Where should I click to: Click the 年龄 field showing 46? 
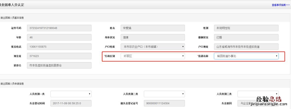click(59, 37)
